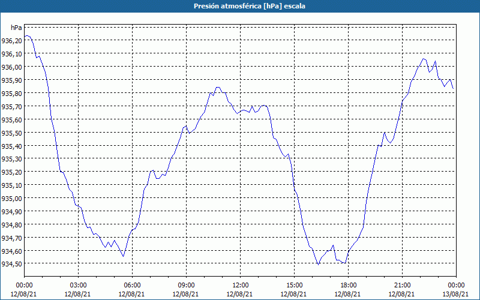Click the hPa unit label on the axis
Viewport: 480px width, 300px height.
[16, 28]
